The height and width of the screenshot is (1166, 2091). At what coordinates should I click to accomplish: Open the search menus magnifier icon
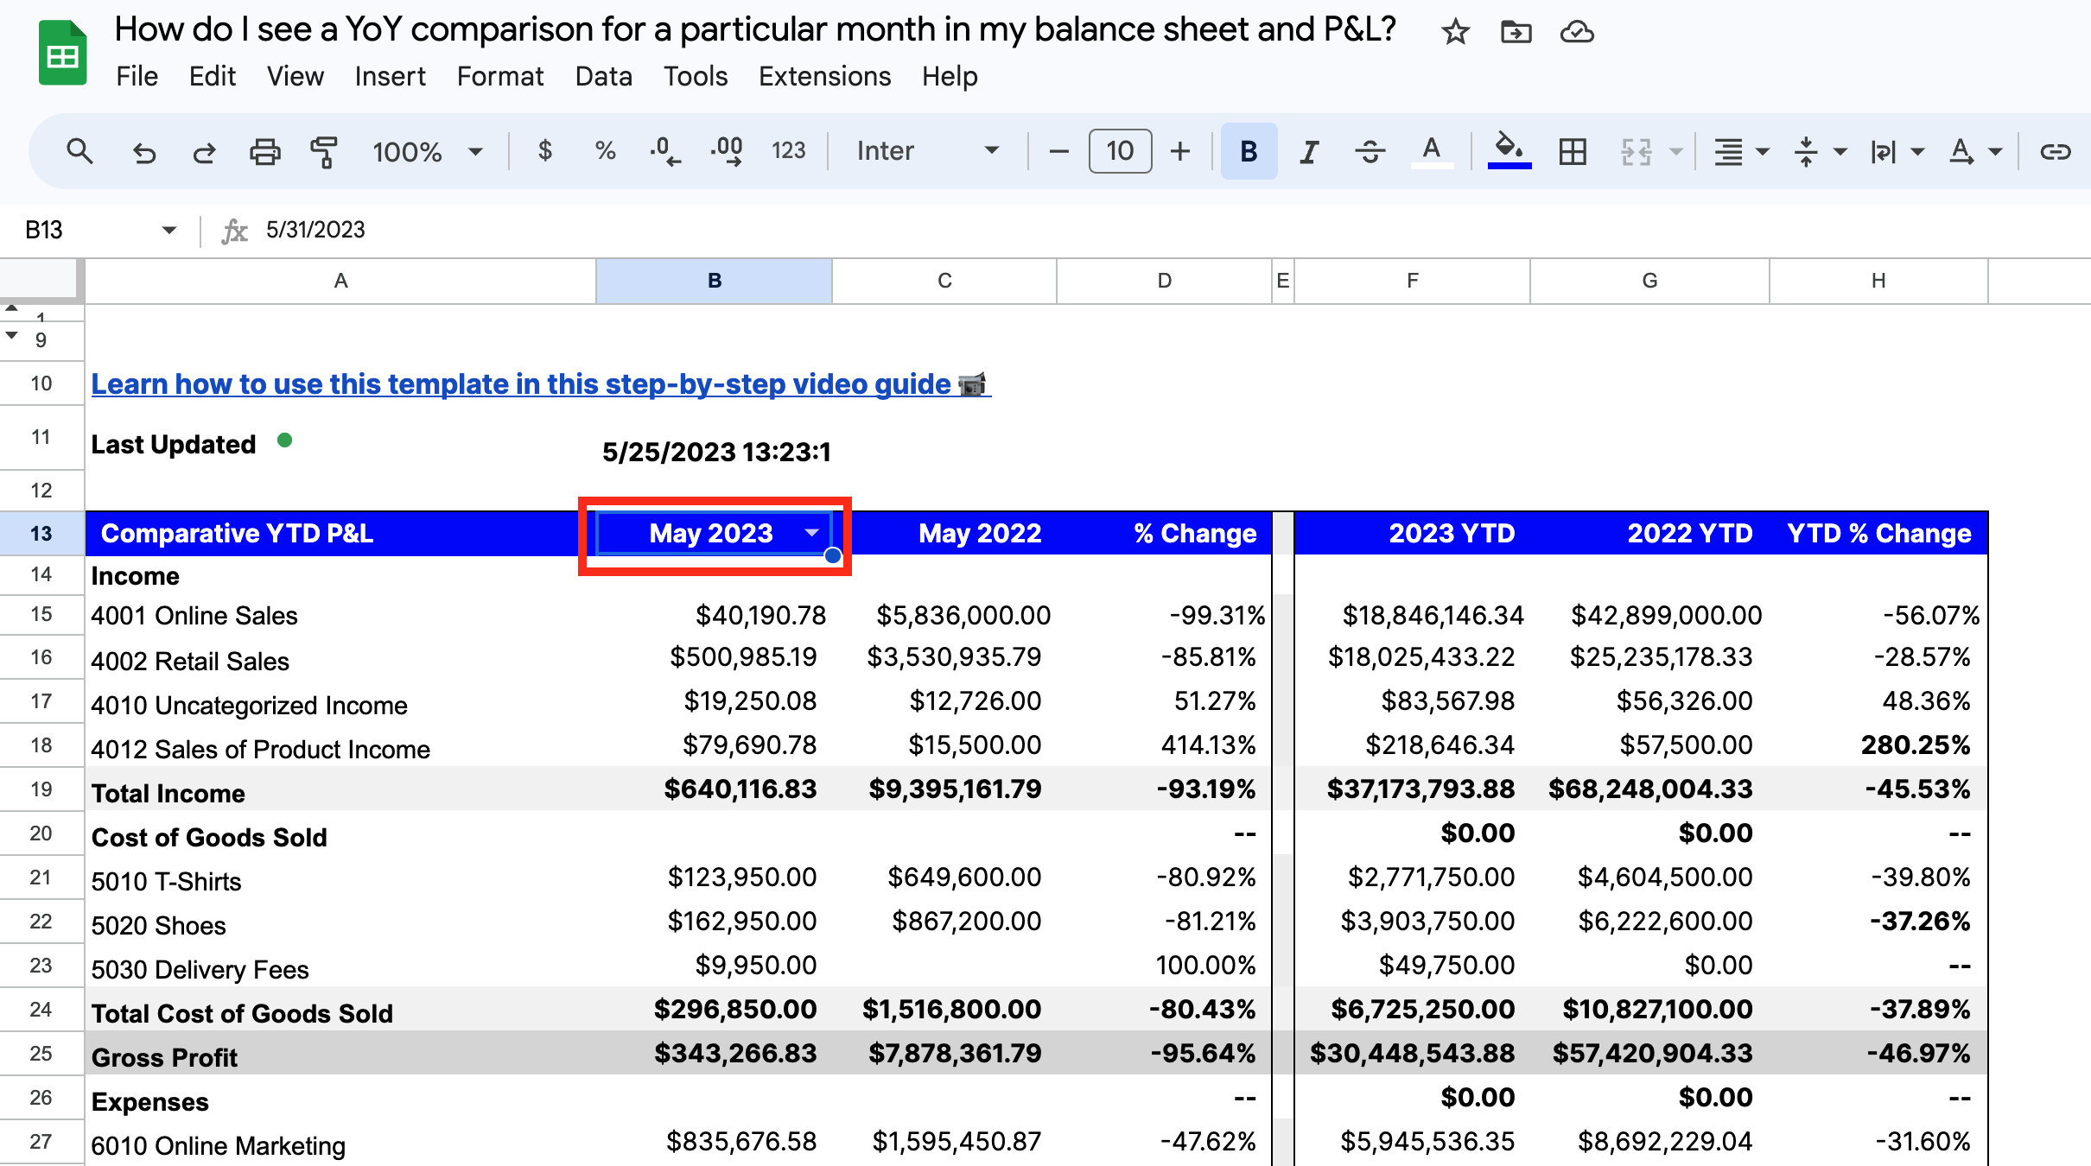[x=79, y=151]
